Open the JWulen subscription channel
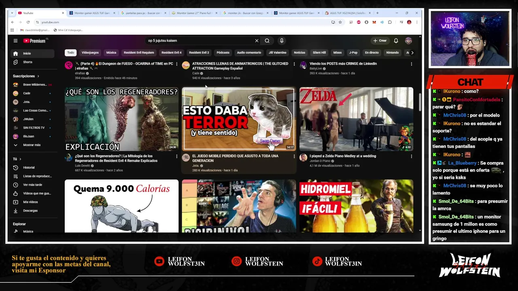Image resolution: width=518 pixels, height=291 pixels. [x=33, y=119]
